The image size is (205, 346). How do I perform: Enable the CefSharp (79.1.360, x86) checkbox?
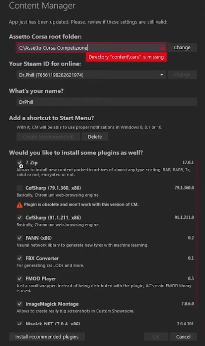click(x=20, y=188)
